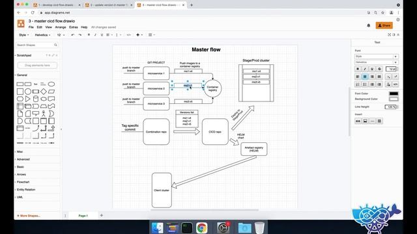Open font size 12 dropdown
This screenshot has width=417, height=234.
[61, 34]
